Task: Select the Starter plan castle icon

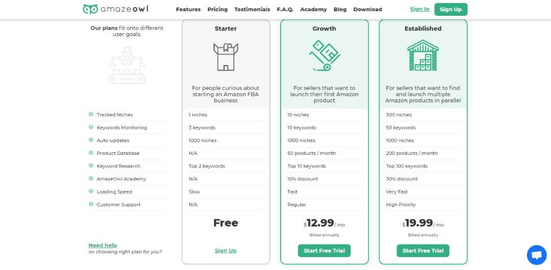Action: 226,57
